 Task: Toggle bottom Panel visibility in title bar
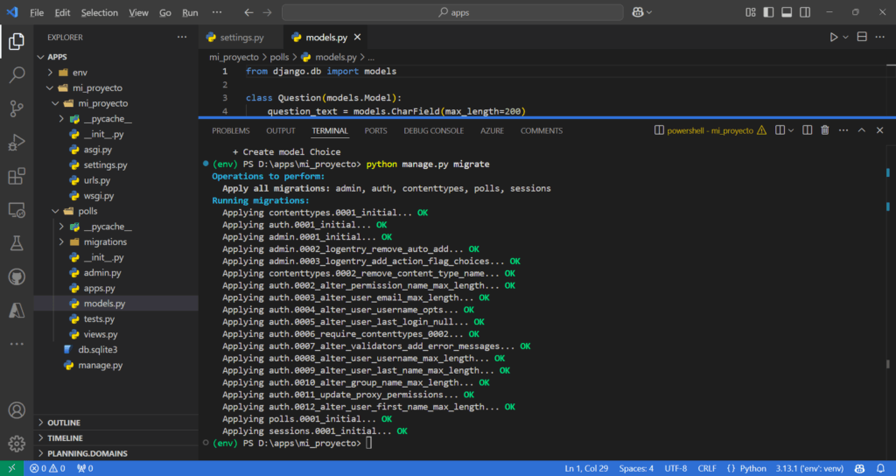point(787,12)
